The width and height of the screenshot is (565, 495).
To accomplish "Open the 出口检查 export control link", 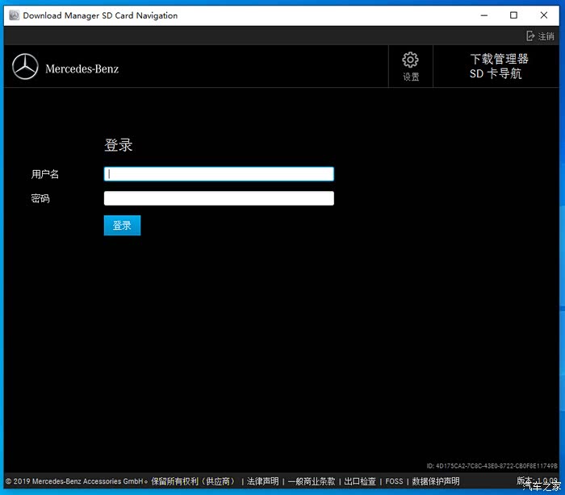I will pos(360,481).
